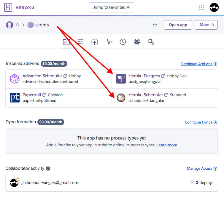The height and width of the screenshot is (202, 224).
Task: Click the Open app button
Action: click(178, 25)
